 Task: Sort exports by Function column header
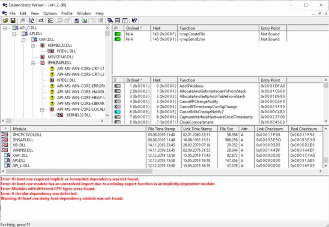point(218,80)
